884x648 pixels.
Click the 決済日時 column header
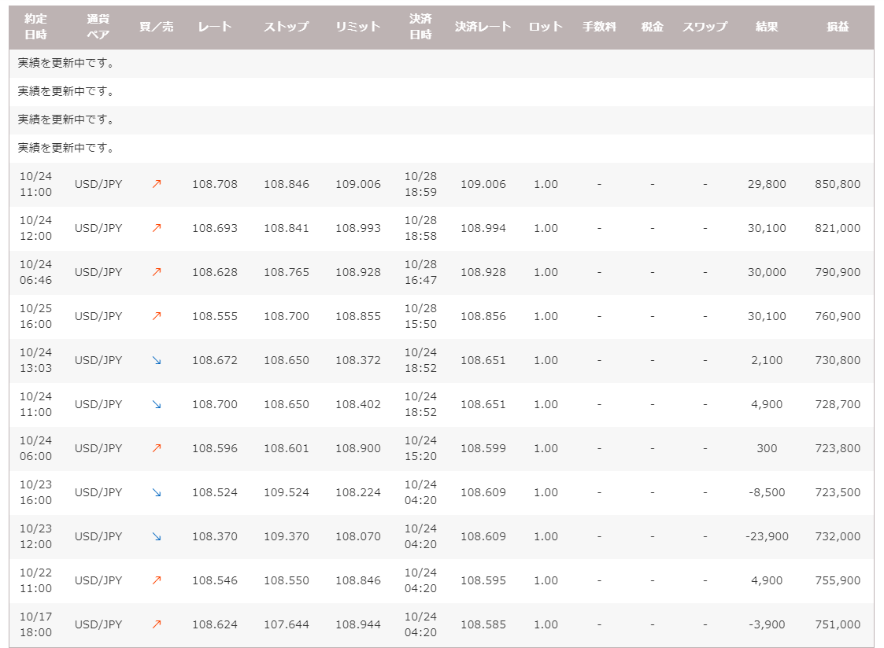420,27
